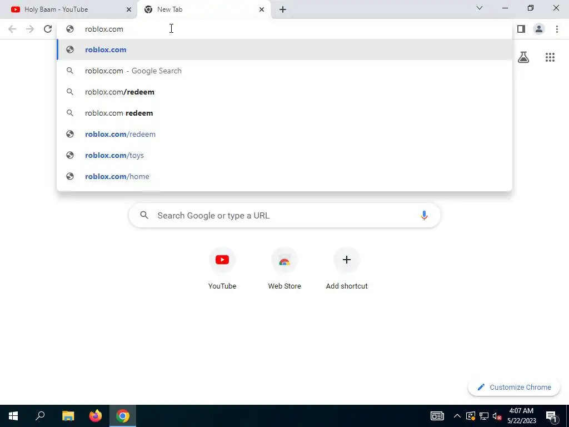Open the Chrome profile avatar menu
Viewport: 569px width, 427px height.
tap(539, 29)
